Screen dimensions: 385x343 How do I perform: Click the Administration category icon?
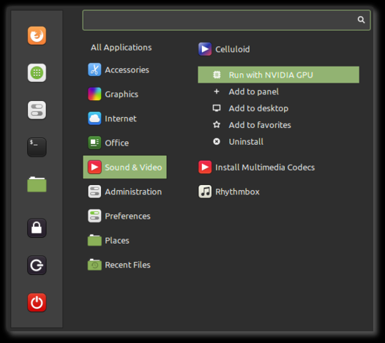pos(94,192)
